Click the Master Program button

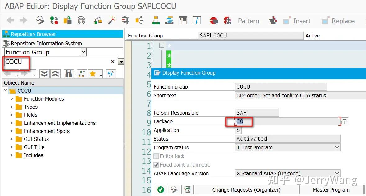[x=331, y=189]
